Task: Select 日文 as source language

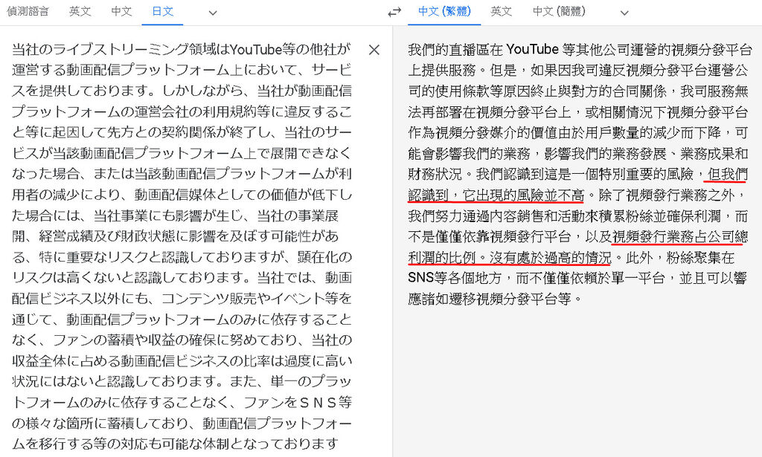Action: (x=162, y=11)
